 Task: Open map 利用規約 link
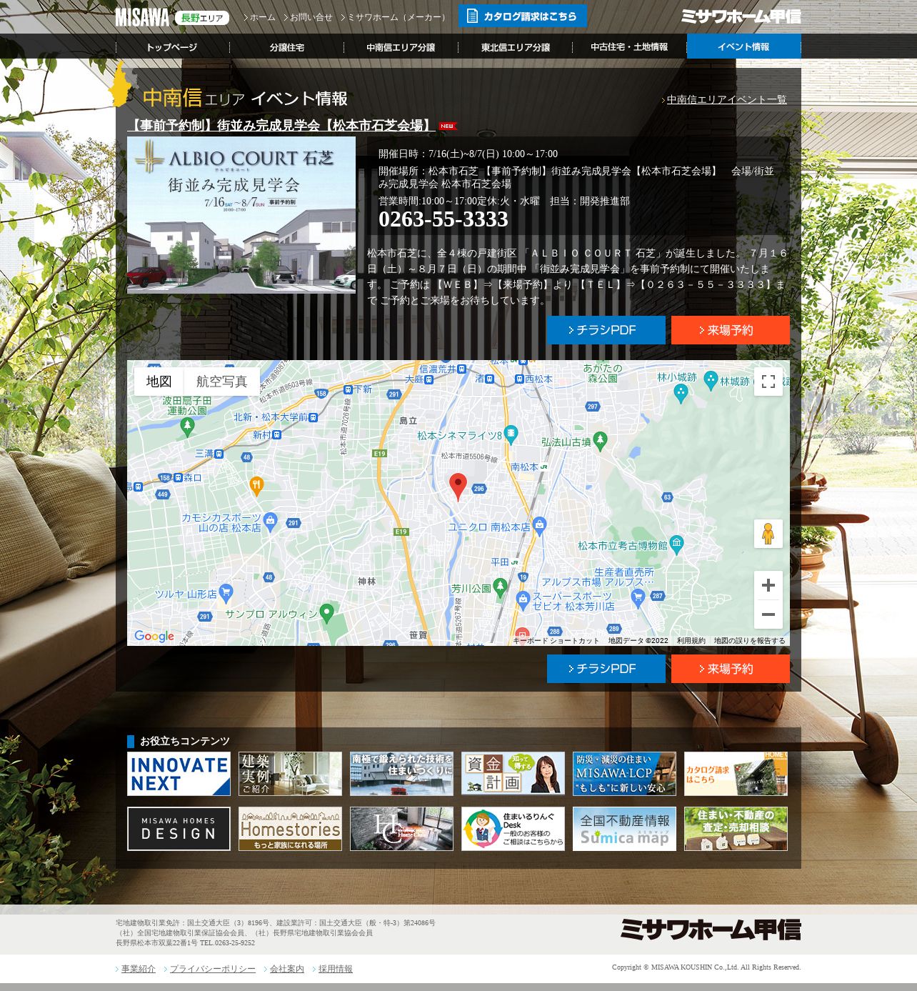691,641
